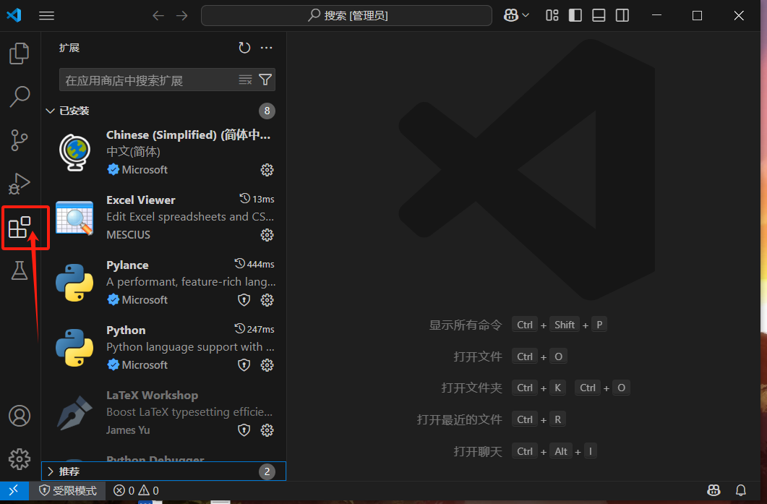This screenshot has height=504, width=767.
Task: Click the 打开文件夹 shortcut hint
Action: pyautogui.click(x=471, y=388)
